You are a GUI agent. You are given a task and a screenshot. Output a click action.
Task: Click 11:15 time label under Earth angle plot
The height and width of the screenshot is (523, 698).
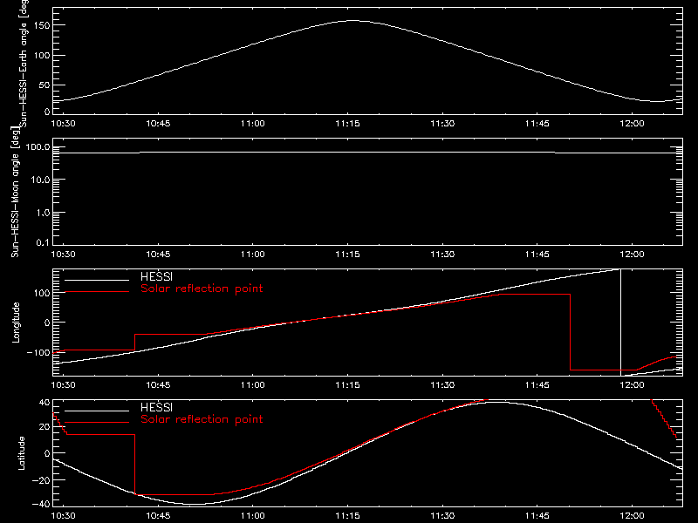(x=347, y=124)
